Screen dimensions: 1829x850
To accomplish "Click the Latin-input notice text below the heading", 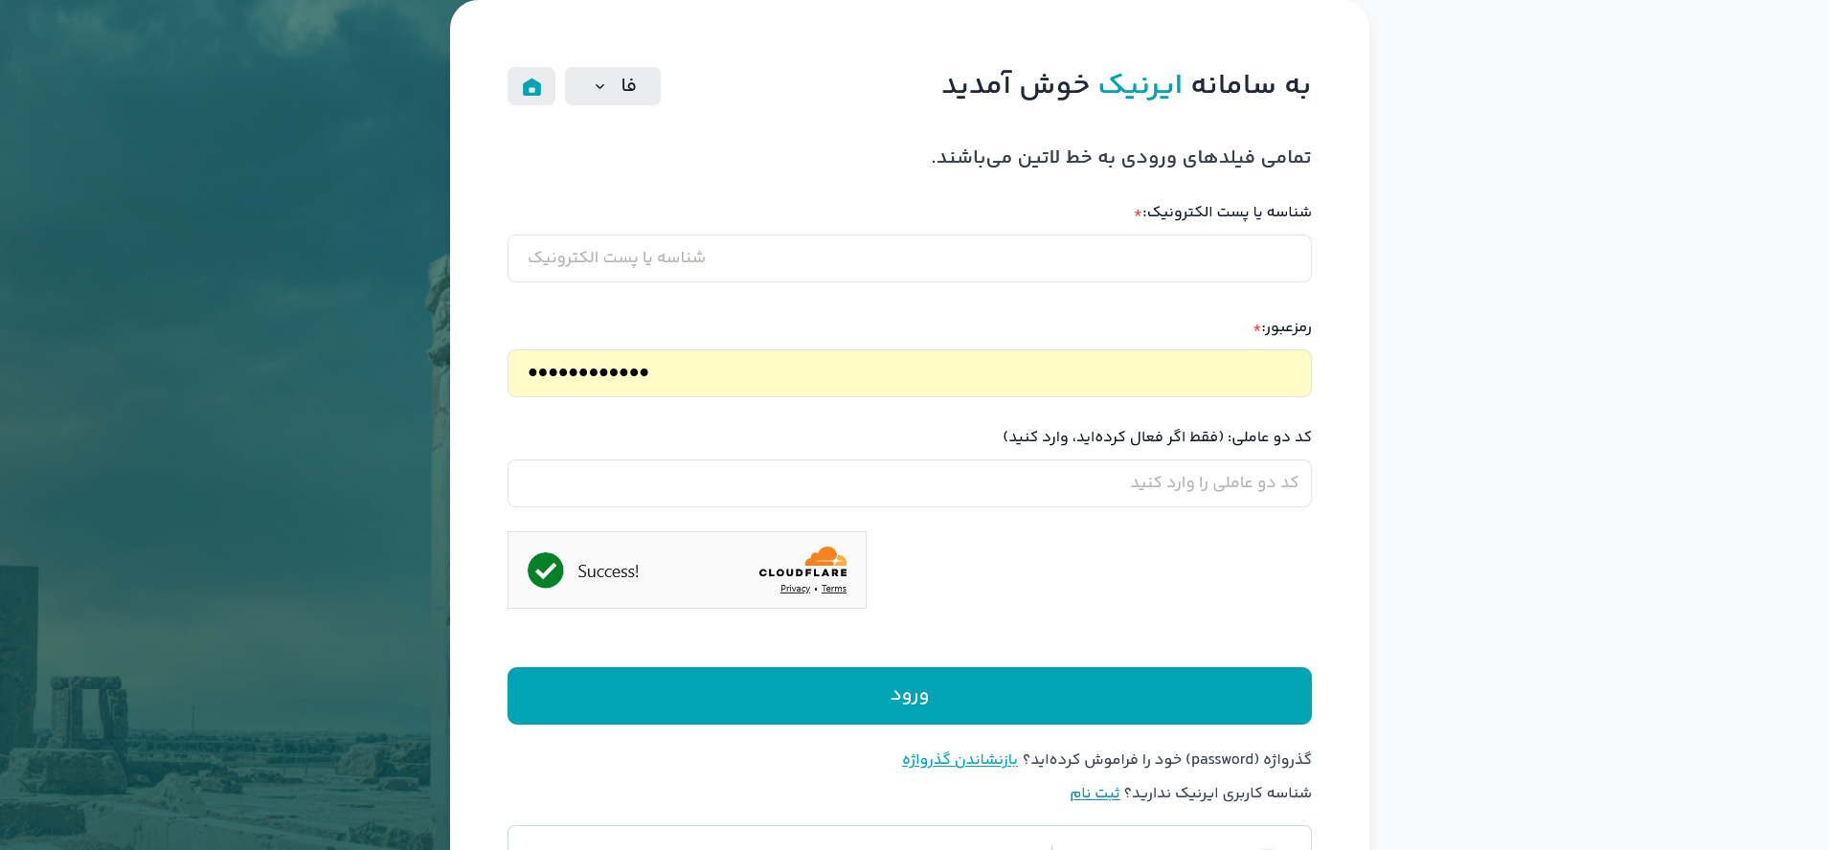I will [1120, 157].
